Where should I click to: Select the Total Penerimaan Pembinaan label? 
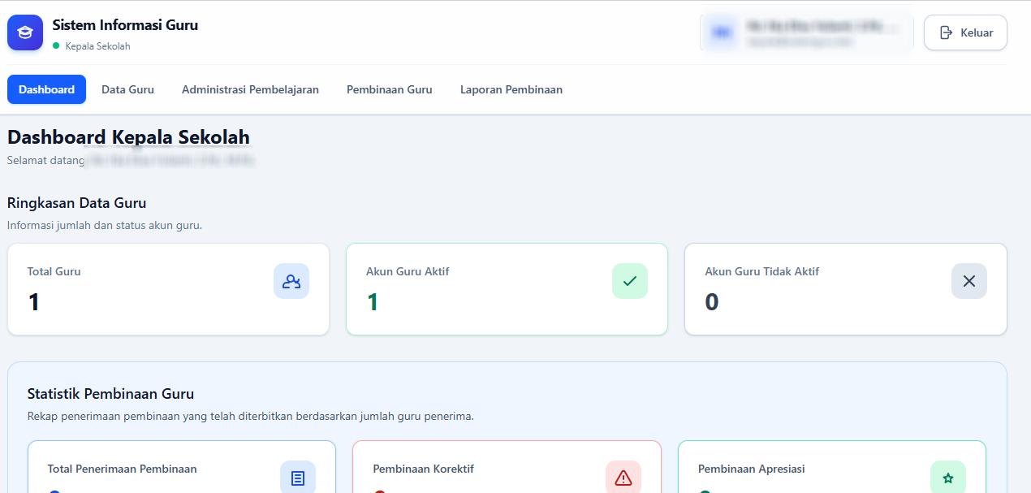point(122,469)
